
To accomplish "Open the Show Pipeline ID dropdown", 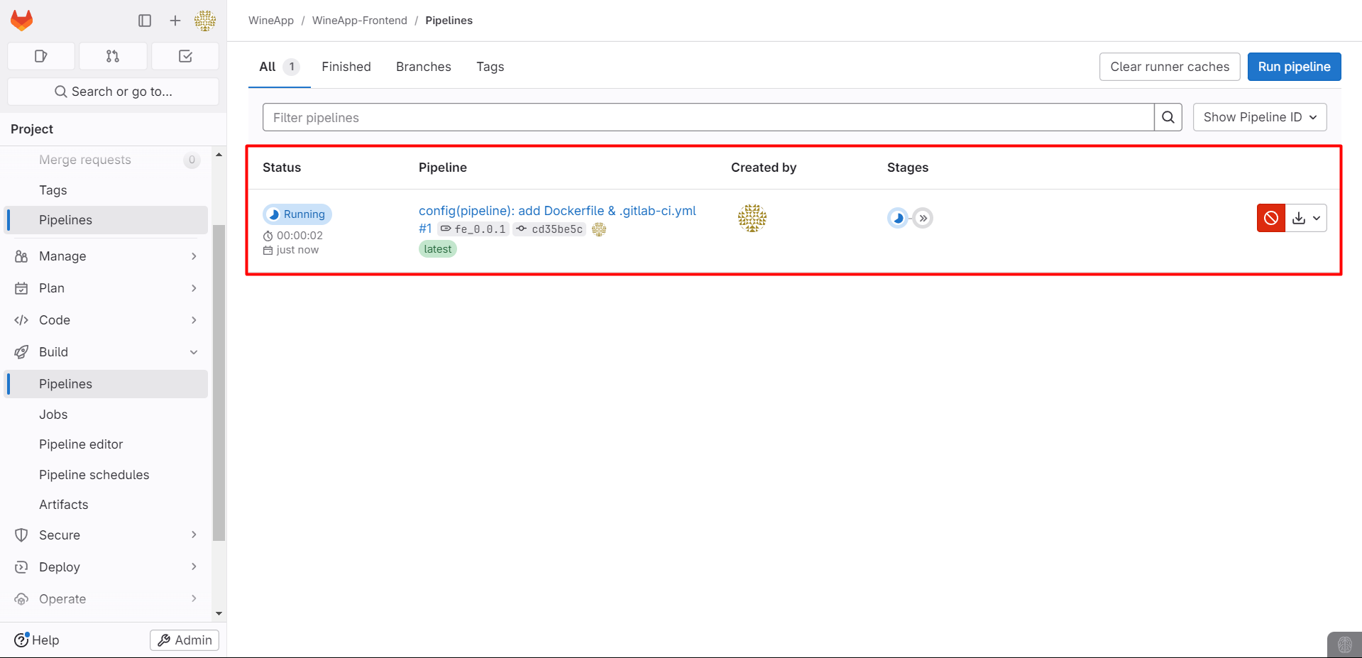I will 1259,117.
